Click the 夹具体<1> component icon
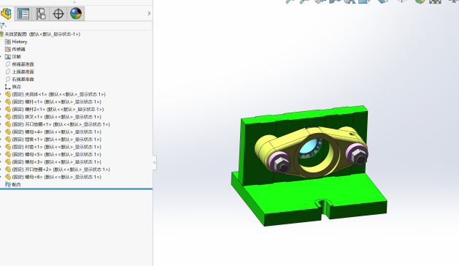The image size is (459, 266). (x=8, y=94)
